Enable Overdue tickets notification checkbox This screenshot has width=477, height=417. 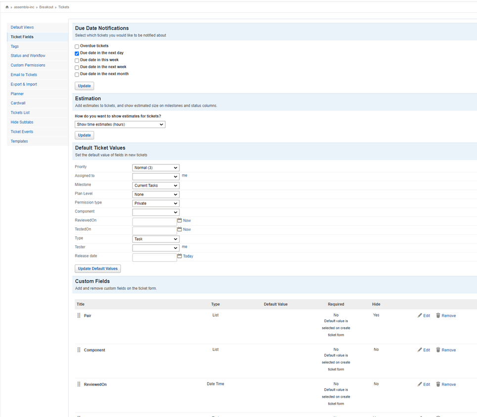click(77, 46)
